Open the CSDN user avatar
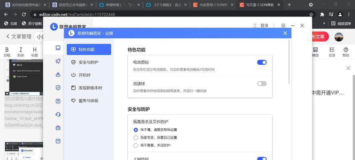The width and height of the screenshot is (355, 160). click(339, 37)
